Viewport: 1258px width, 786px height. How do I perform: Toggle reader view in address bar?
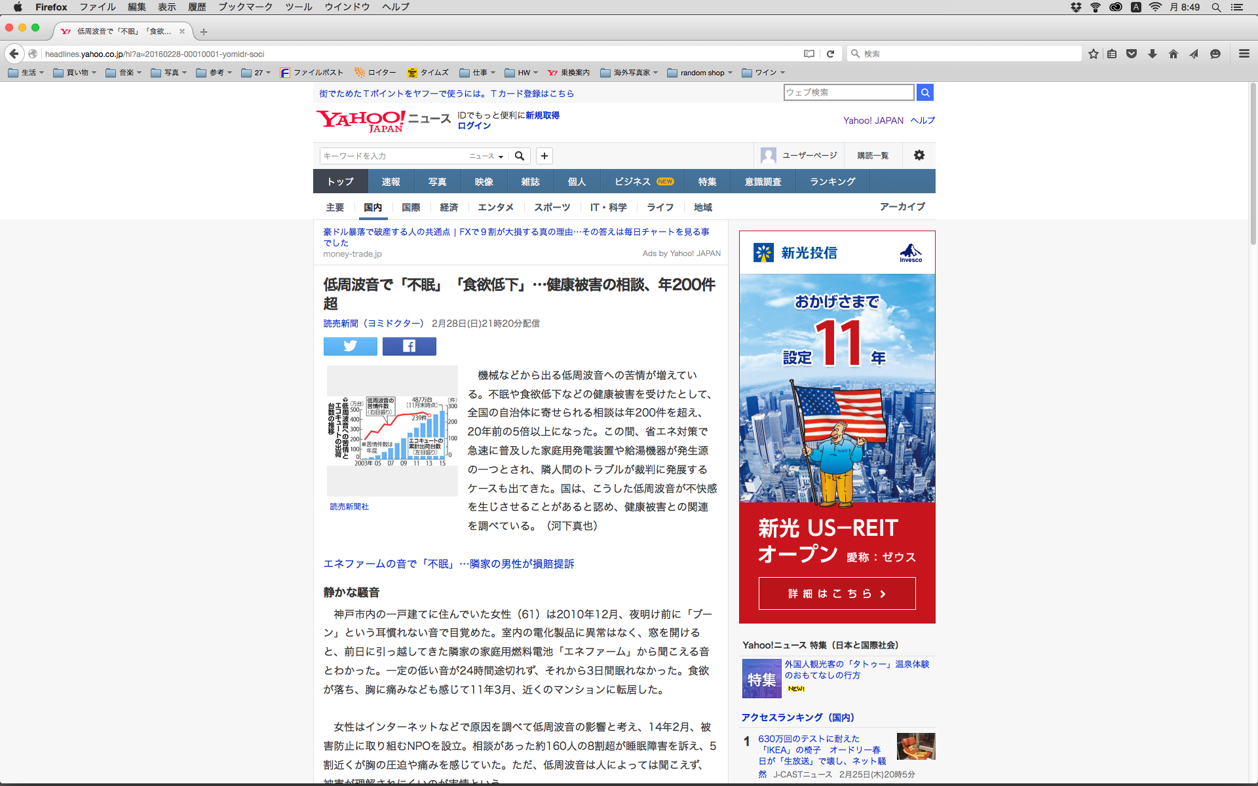pyautogui.click(x=809, y=54)
